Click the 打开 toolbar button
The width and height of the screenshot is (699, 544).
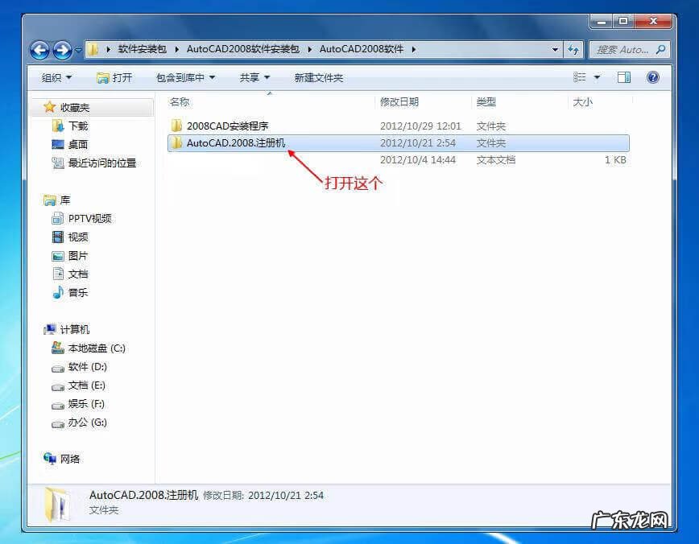tap(114, 78)
